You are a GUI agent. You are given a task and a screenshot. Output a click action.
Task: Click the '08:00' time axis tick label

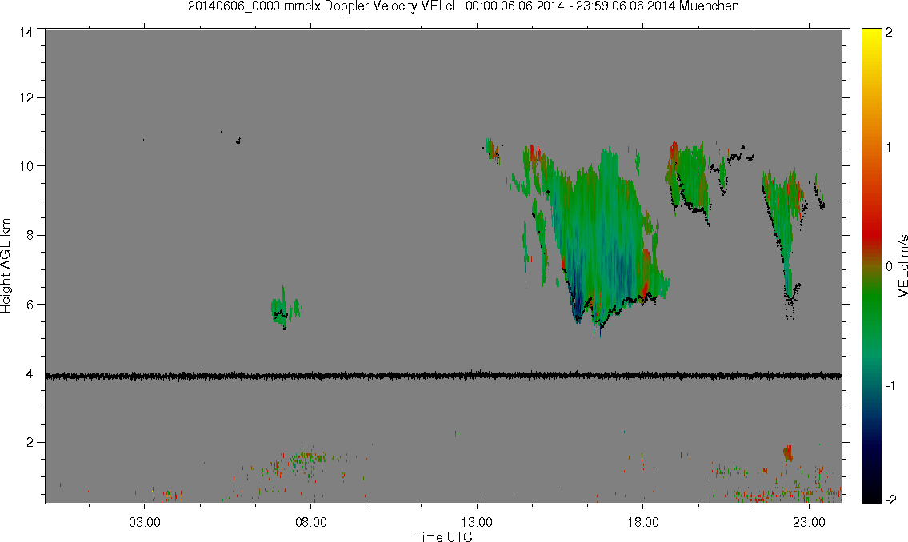tap(311, 522)
